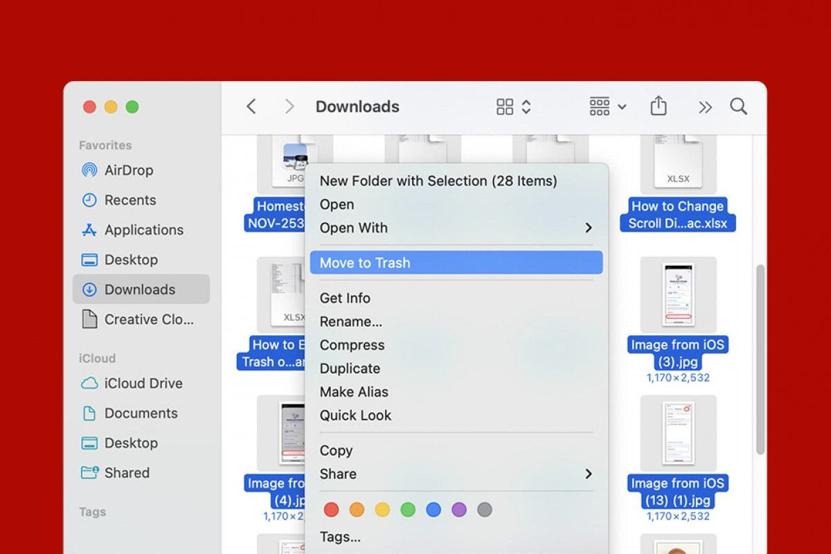Open the view options chevron next to grid icon

click(x=525, y=107)
